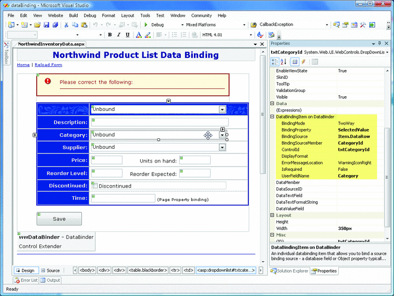Close the NorthwindInventoryData.aspx document
This screenshot has height=296, width=394.
pos(262,44)
